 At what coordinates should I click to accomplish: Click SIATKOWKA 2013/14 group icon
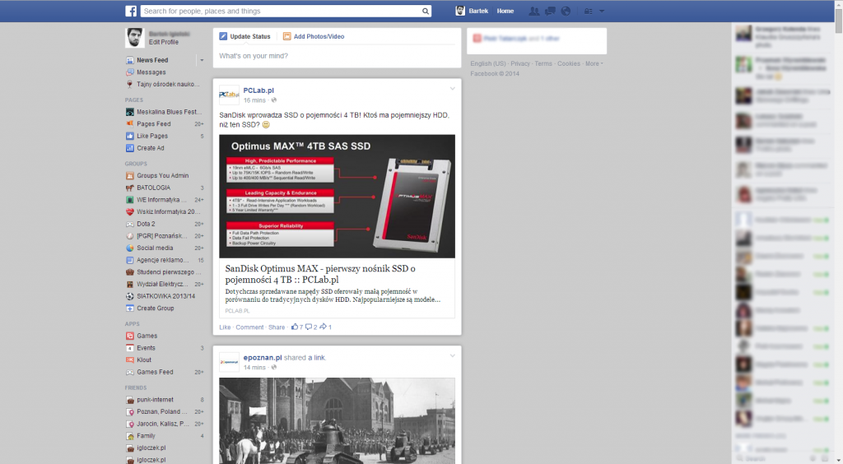129,296
